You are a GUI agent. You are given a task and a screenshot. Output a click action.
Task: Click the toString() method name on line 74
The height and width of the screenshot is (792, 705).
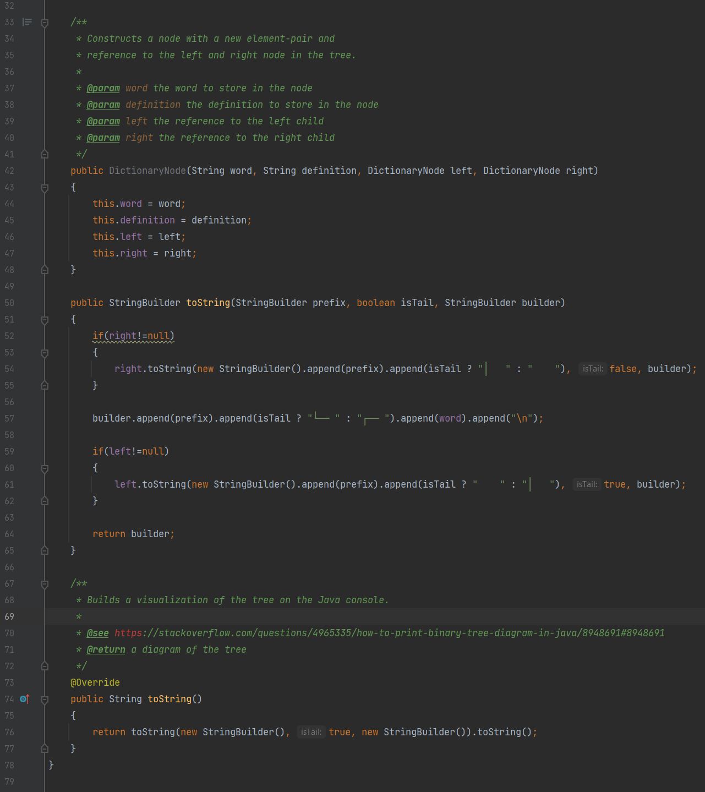click(170, 699)
